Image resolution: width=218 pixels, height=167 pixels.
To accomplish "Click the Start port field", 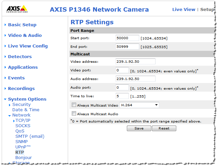I will (x=127, y=38).
